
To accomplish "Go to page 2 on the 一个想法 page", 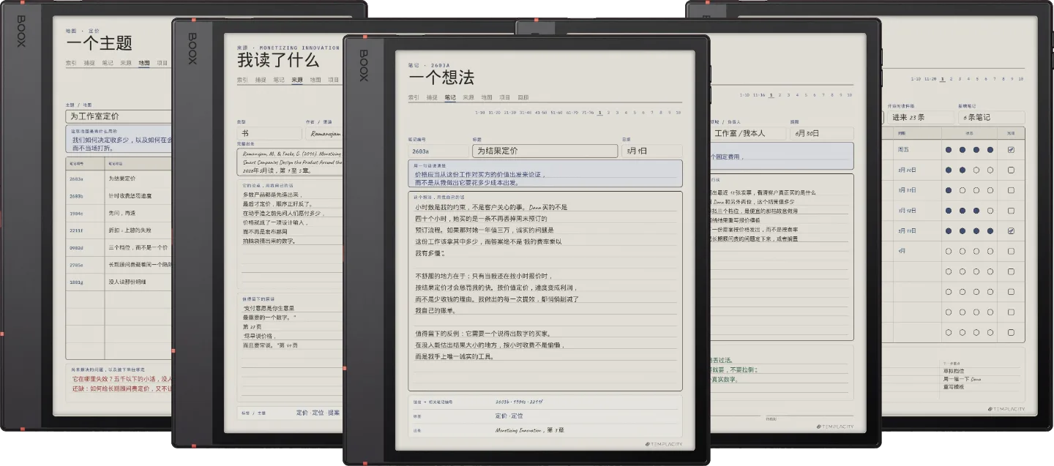I will click(609, 113).
